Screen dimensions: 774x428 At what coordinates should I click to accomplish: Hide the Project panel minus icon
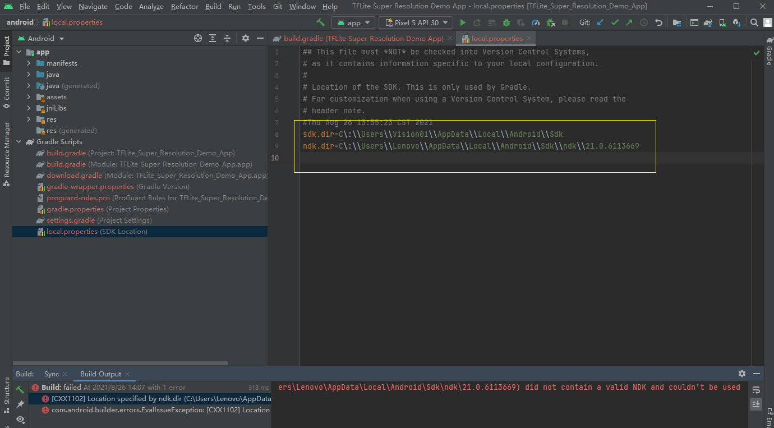point(260,38)
